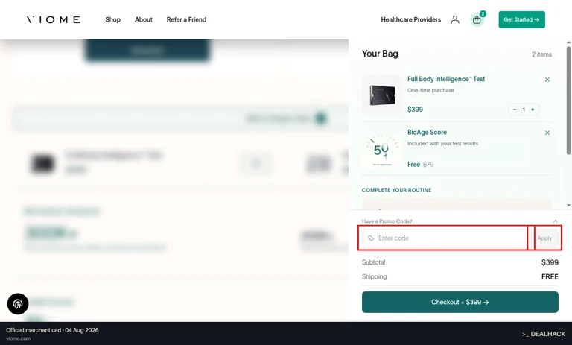
Task: Click the viome.com footer text
Action: (x=18, y=338)
